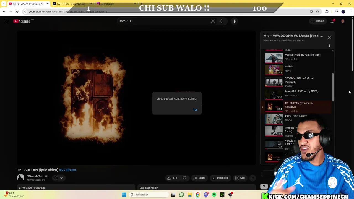Click the YouTube search field
The width and height of the screenshot is (354, 199).
(165, 21)
